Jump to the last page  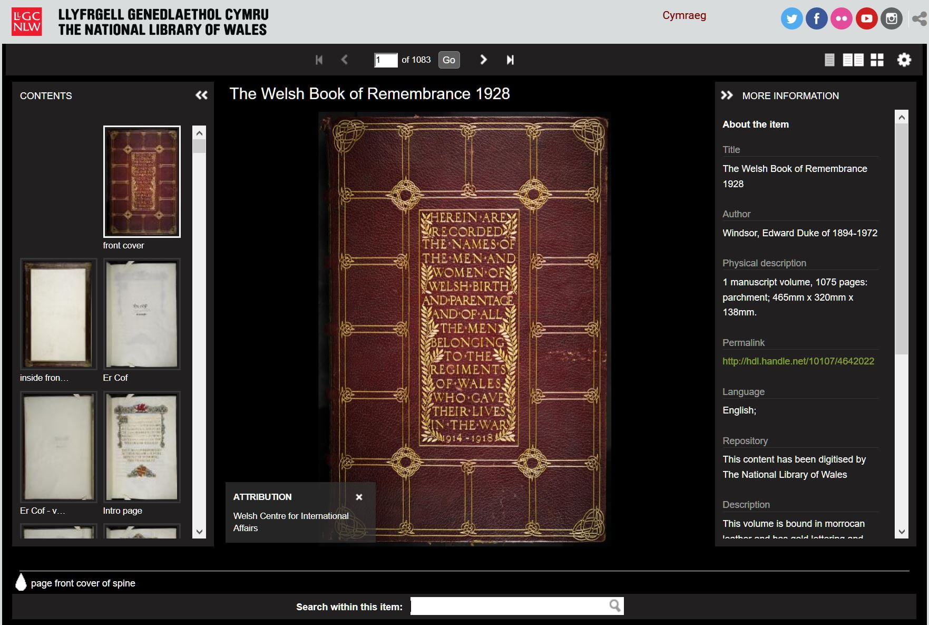510,60
